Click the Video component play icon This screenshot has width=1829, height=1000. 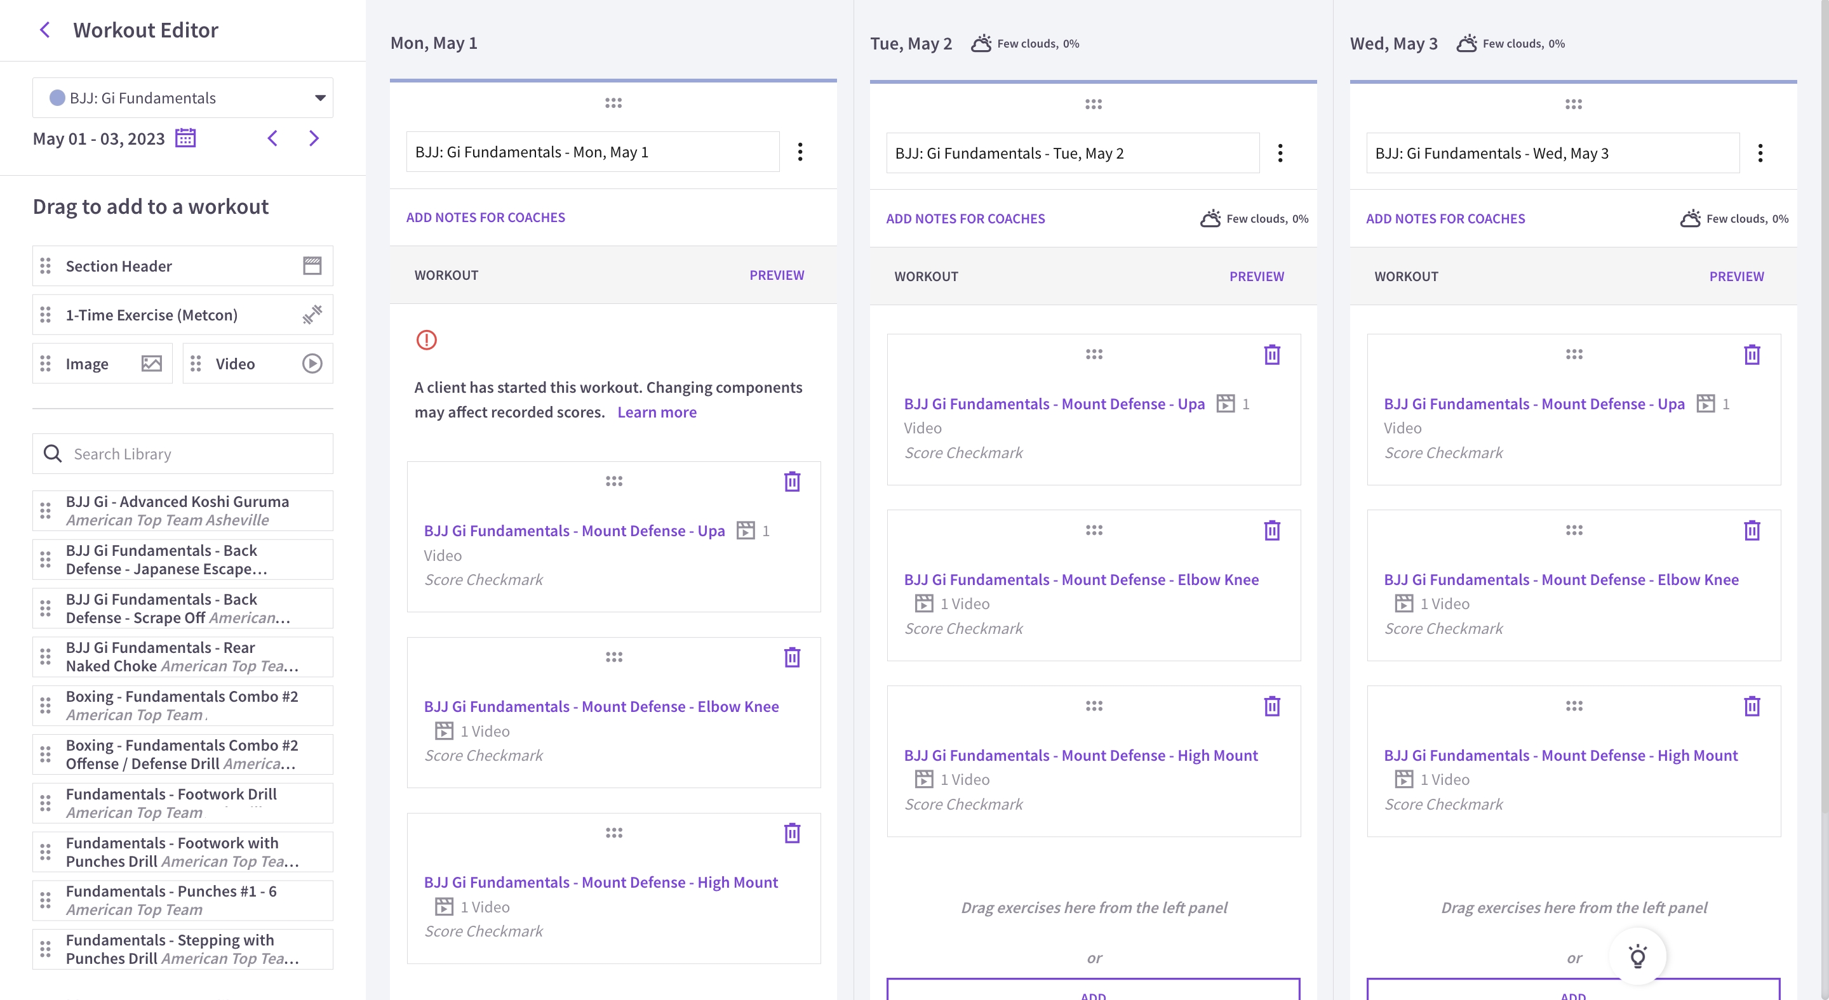click(312, 364)
